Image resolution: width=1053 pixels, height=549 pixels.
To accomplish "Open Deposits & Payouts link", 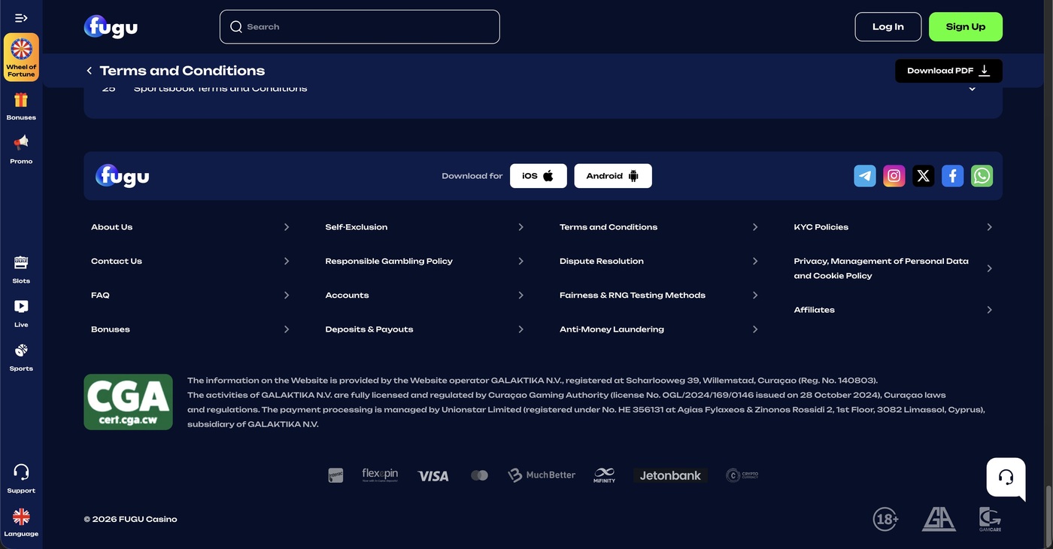I will 425,329.
